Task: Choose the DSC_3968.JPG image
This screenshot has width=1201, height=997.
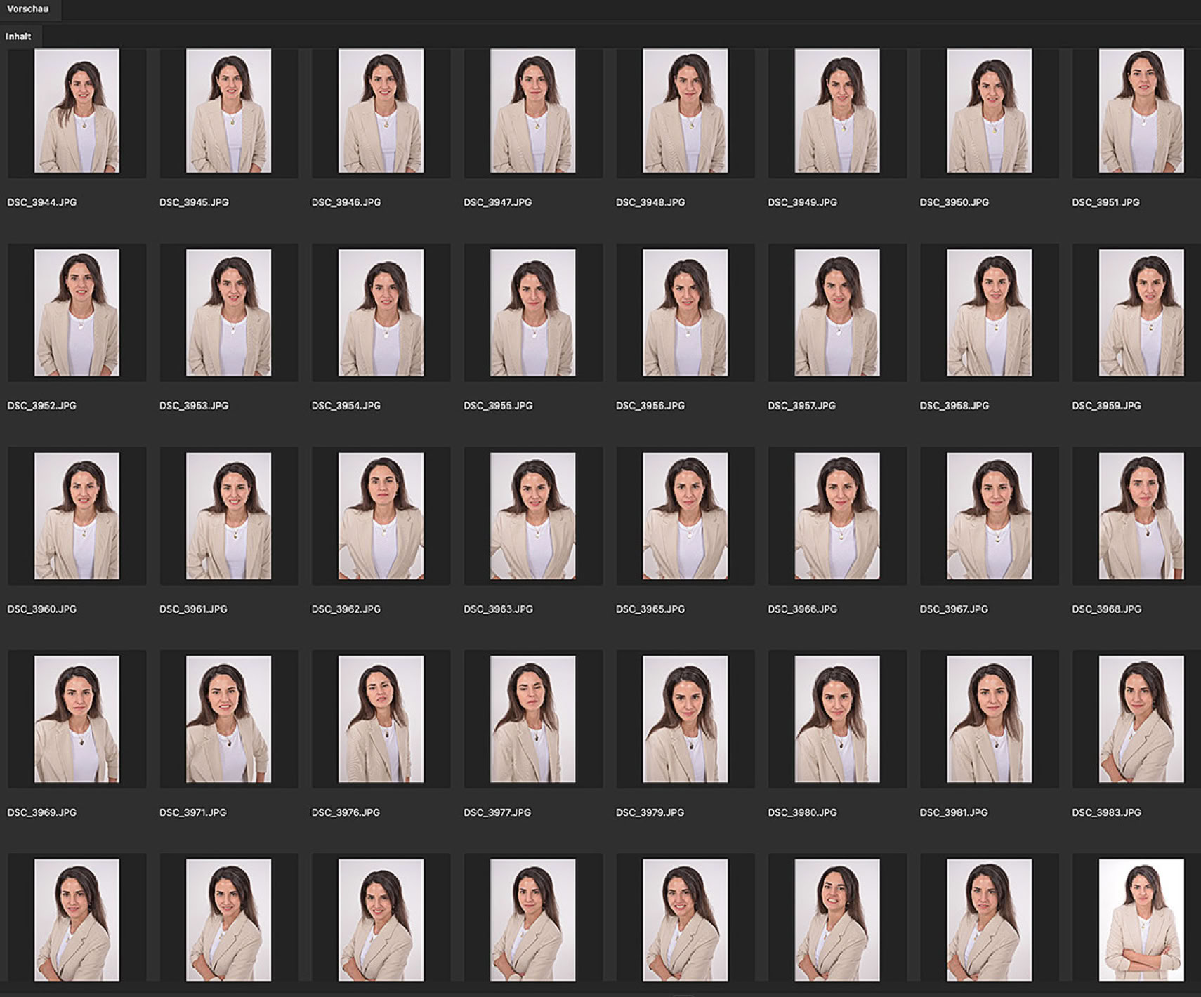Action: [1141, 516]
